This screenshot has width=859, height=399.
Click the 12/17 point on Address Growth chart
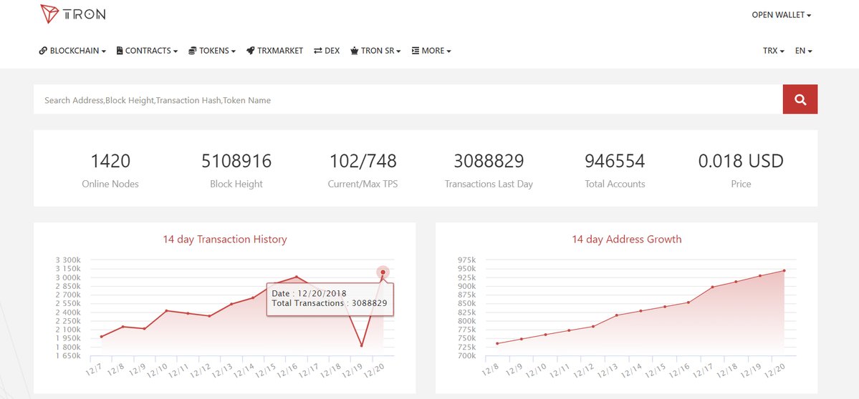712,287
